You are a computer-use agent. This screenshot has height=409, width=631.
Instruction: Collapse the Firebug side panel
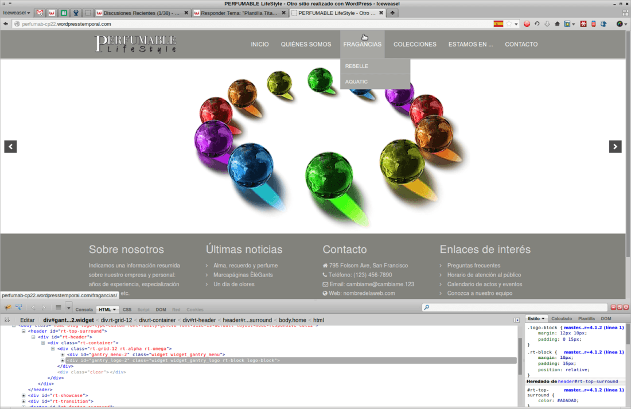(x=517, y=320)
